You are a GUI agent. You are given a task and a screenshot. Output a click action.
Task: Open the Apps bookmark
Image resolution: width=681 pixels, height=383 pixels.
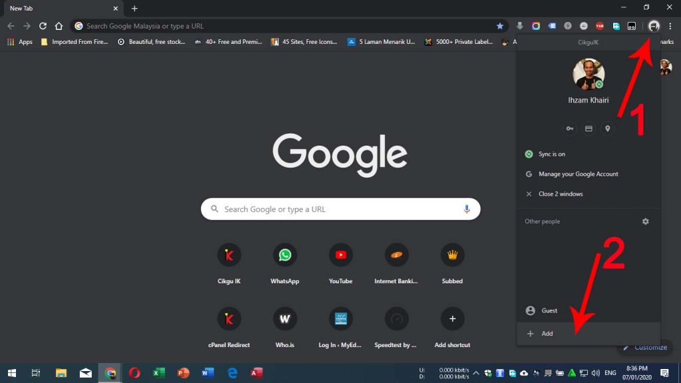point(19,42)
